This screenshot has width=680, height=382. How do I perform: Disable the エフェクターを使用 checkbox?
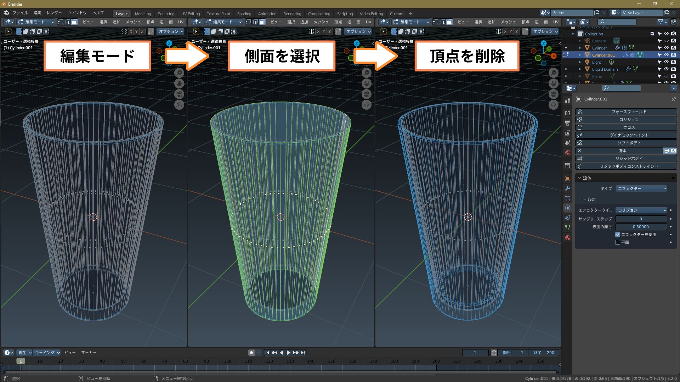tap(618, 235)
